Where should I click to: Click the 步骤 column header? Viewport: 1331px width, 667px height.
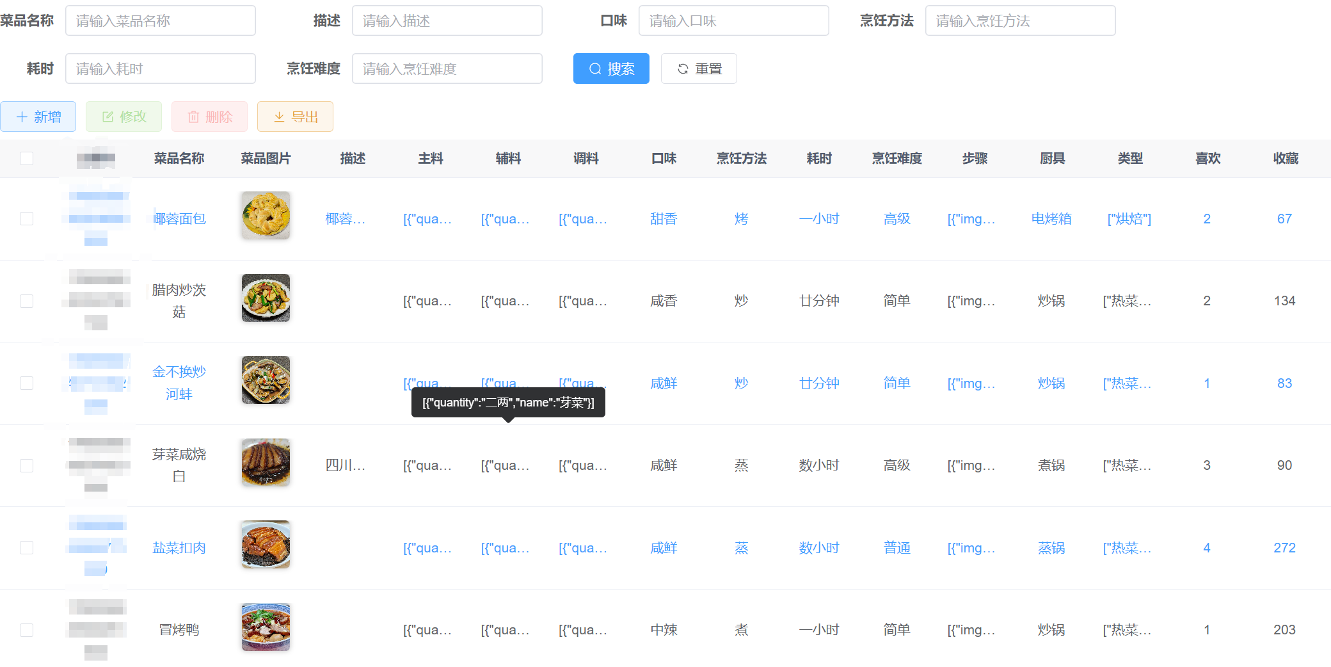975,158
